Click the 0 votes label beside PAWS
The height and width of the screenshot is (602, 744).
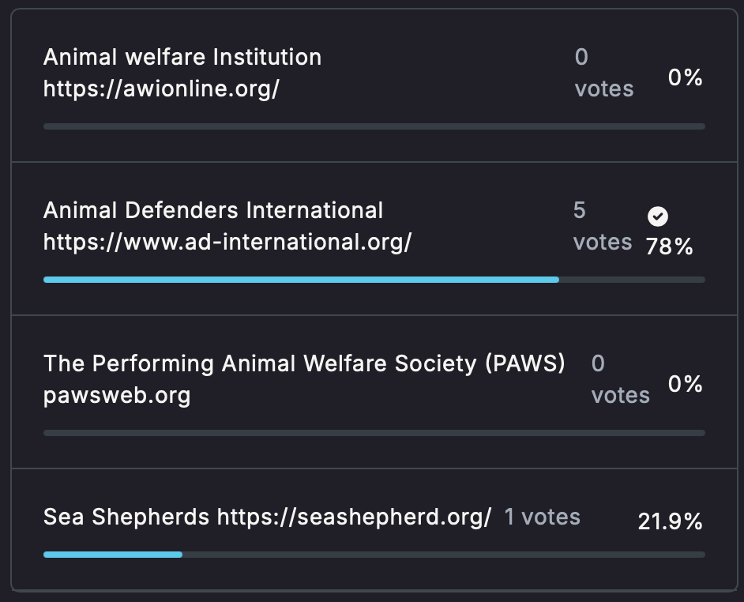coord(621,379)
